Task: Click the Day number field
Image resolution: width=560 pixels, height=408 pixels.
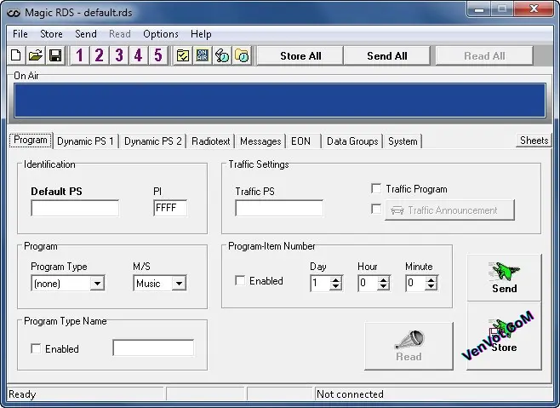Action: 320,283
